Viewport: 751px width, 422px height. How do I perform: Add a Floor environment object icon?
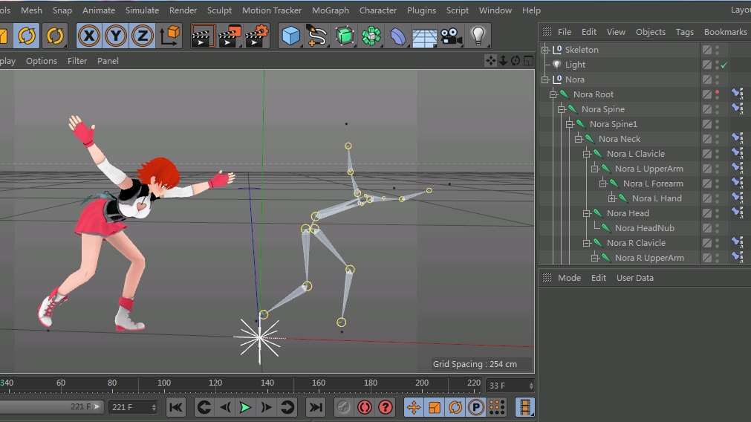tap(424, 36)
